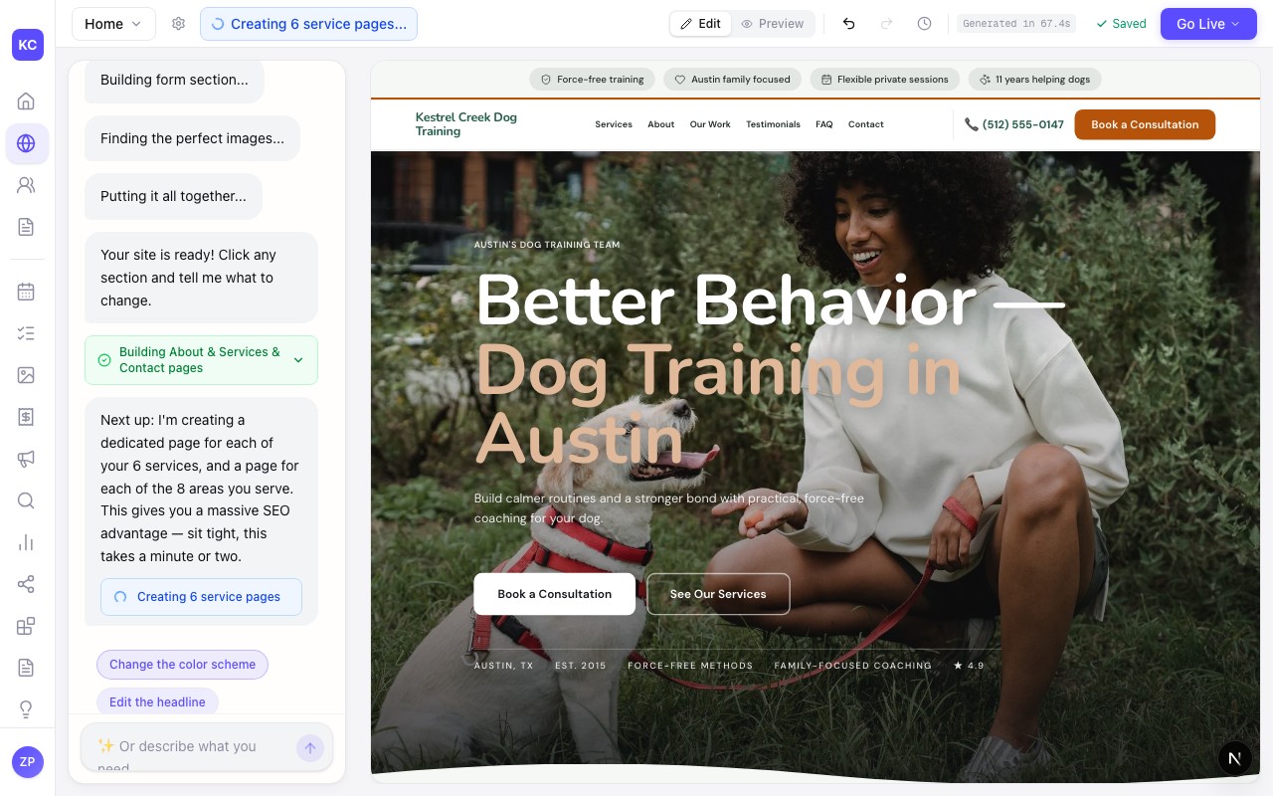Click Creating 6 service pages progress in chat

pos(201,597)
